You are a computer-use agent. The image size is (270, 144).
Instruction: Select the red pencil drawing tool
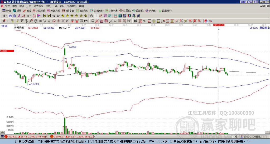[4, 21]
